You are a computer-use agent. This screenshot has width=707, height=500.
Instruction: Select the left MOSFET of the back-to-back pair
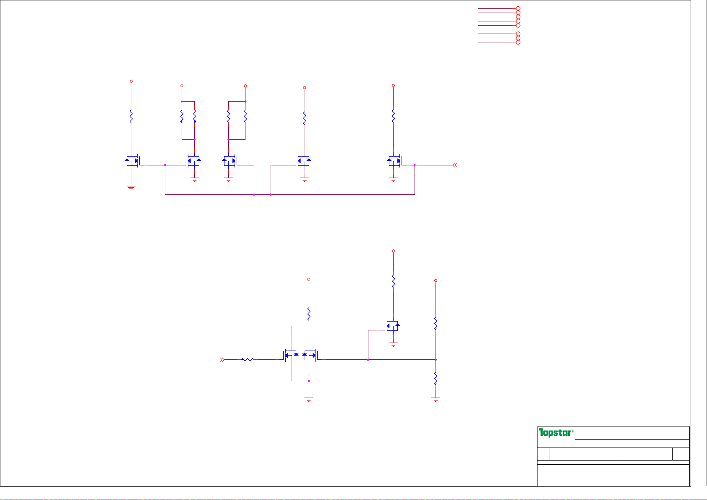[291, 356]
